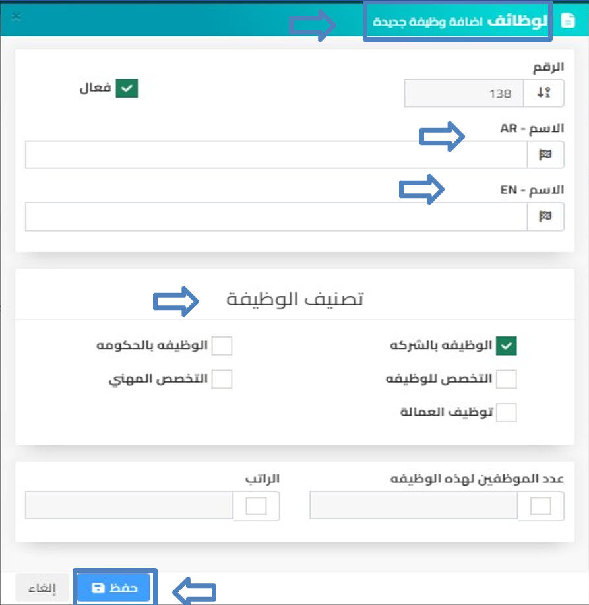Check التخصص للوظيفه option
Viewport: 589px width, 605px height.
pos(507,379)
